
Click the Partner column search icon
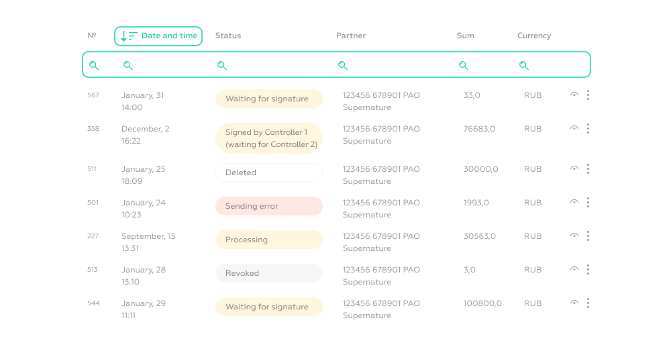pyautogui.click(x=343, y=65)
